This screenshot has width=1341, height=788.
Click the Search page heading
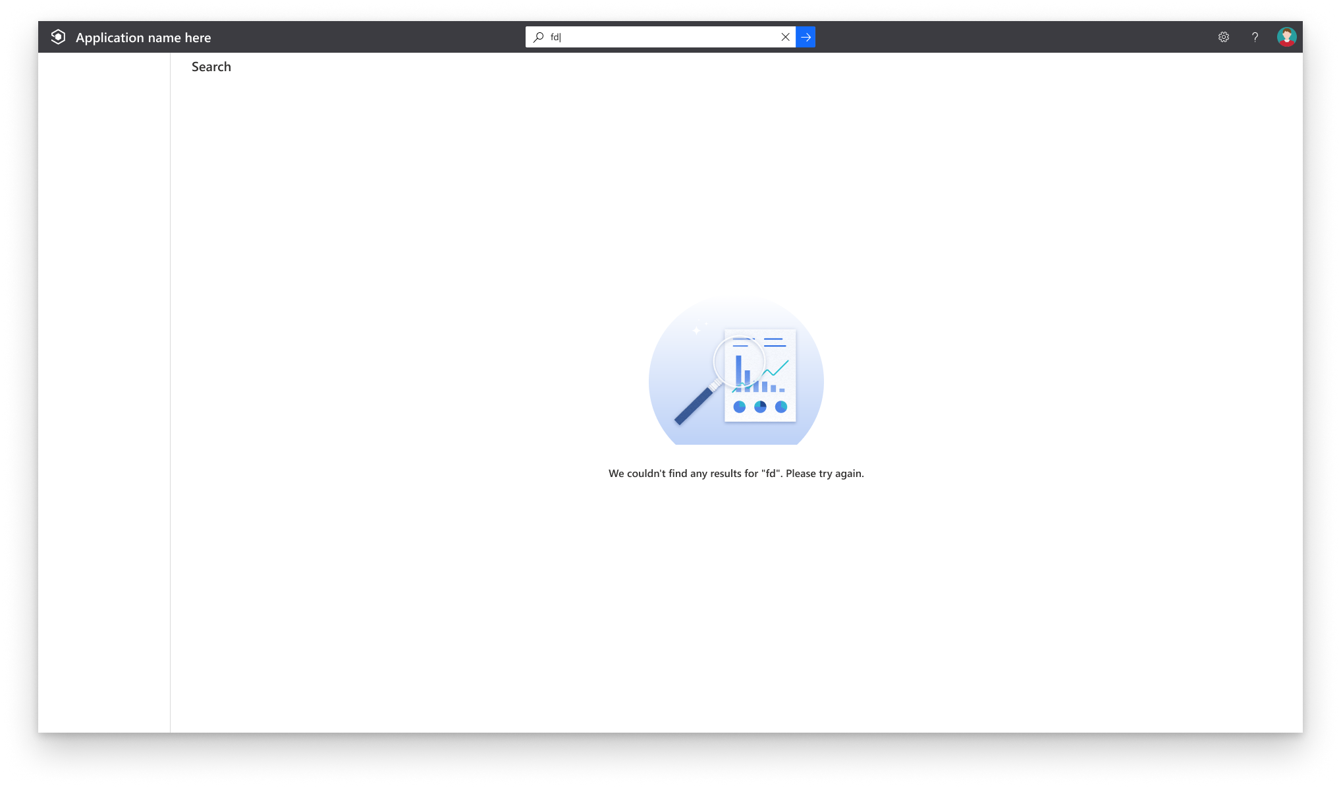coord(211,67)
